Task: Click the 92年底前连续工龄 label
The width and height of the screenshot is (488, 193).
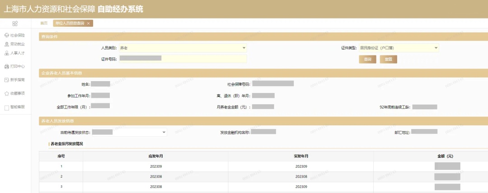Action: 395,107
